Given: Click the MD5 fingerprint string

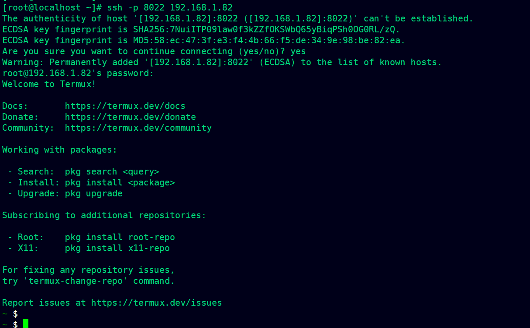Looking at the screenshot, I should pyautogui.click(x=269, y=40).
